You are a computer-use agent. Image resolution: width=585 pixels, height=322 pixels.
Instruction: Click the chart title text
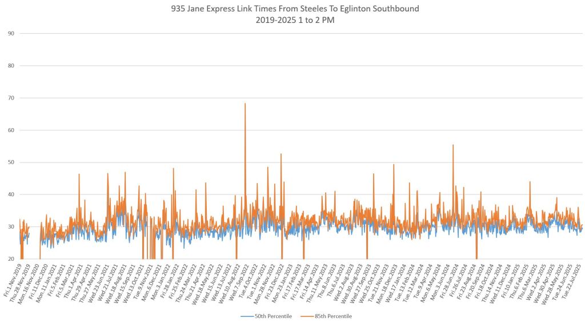(x=292, y=7)
